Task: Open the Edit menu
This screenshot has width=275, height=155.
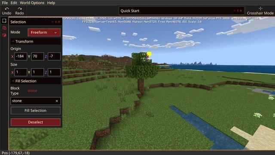Action: tap(14, 3)
